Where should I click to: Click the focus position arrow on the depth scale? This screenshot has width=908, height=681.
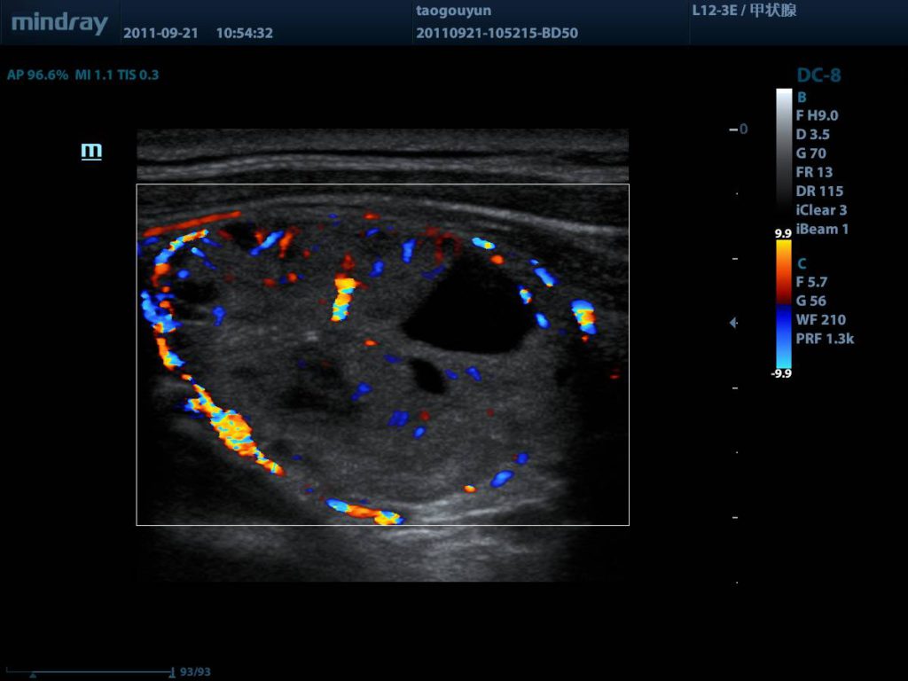(733, 323)
